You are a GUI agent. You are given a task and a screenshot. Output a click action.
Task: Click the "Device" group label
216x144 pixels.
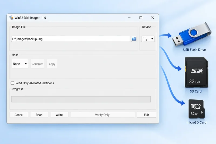[146, 27]
